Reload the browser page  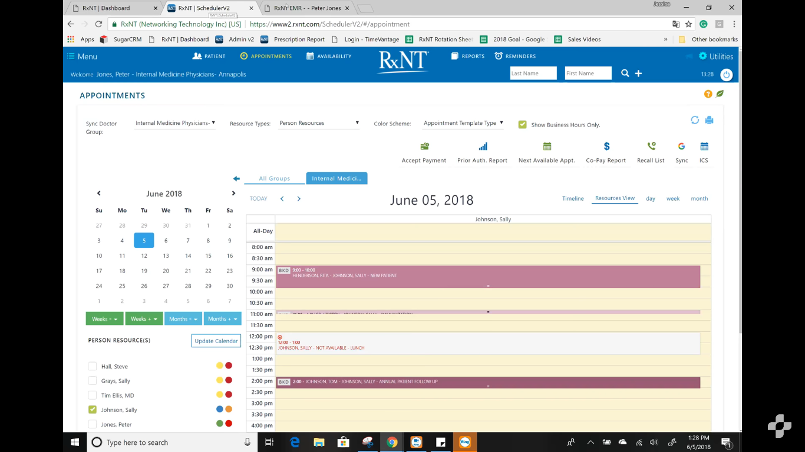[x=98, y=24]
